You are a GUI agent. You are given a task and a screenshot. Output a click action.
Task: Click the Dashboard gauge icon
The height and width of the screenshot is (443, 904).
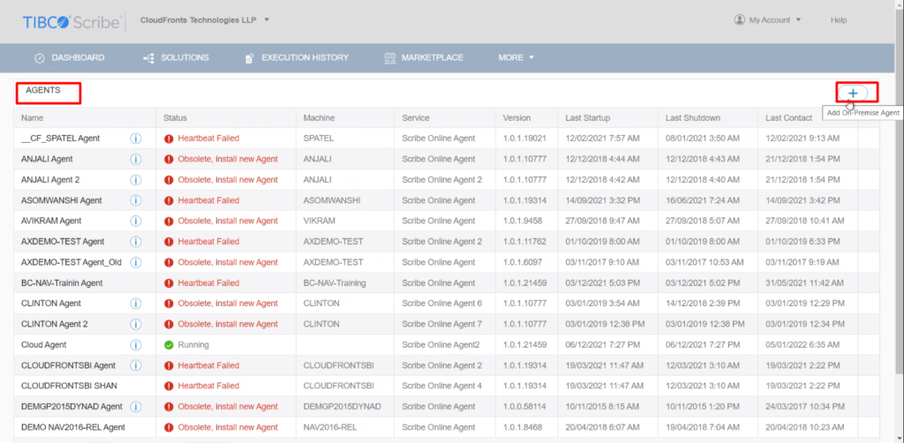tap(40, 58)
